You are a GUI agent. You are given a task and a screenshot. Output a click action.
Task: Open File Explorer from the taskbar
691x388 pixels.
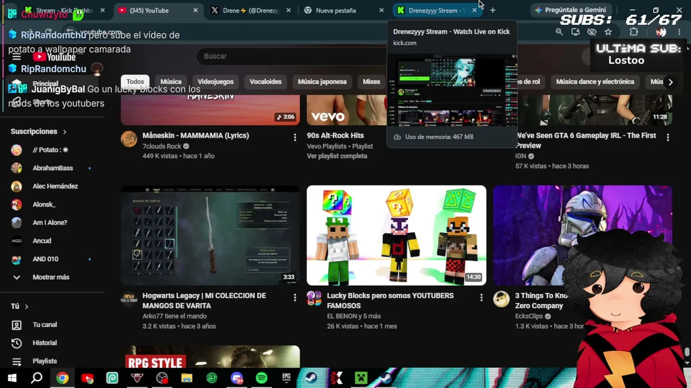(187, 378)
